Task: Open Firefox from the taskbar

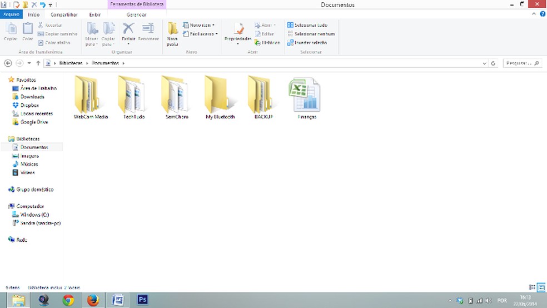Action: (x=93, y=300)
